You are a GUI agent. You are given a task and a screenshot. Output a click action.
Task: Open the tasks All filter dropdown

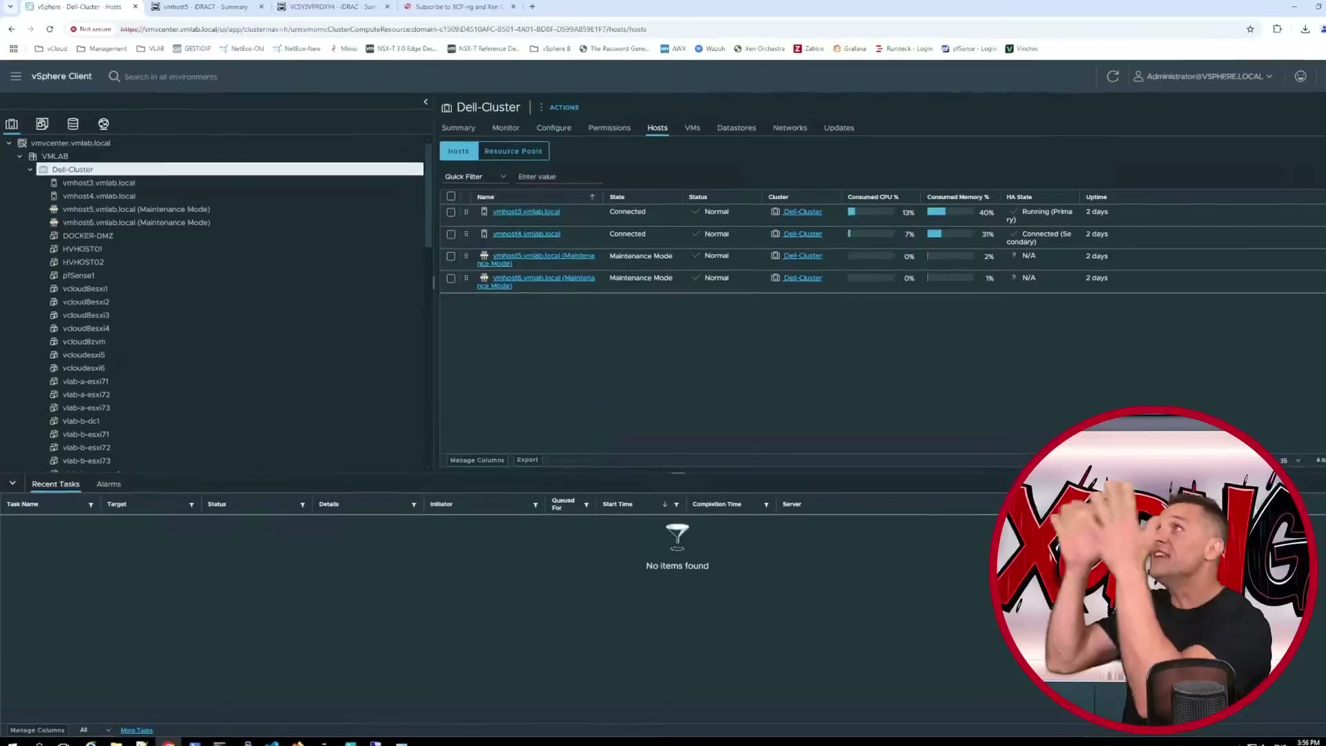(x=95, y=730)
